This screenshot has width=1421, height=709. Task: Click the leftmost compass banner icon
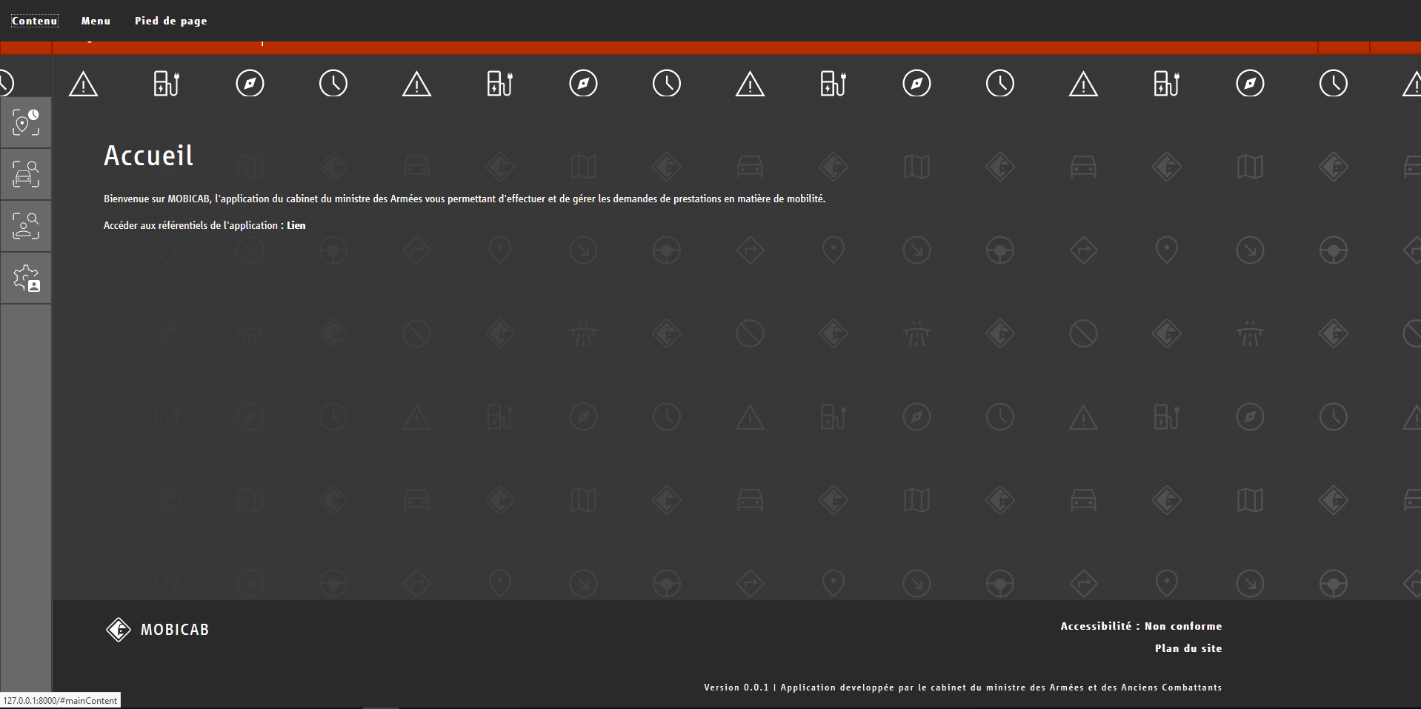coord(250,84)
